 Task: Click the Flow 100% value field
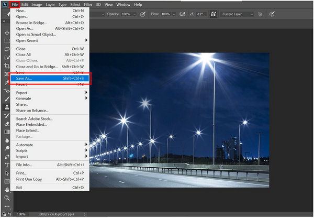(x=165, y=14)
